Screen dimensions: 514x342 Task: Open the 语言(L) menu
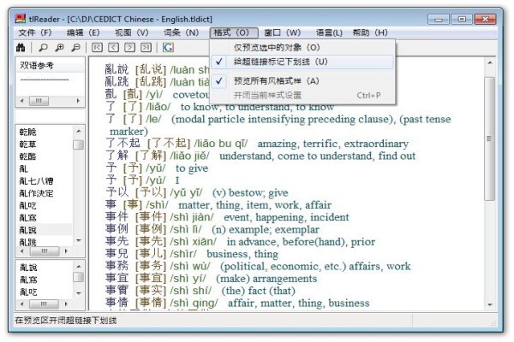[329, 32]
